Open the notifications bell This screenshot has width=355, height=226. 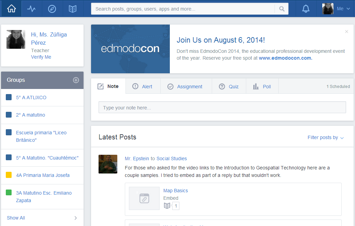(306, 9)
